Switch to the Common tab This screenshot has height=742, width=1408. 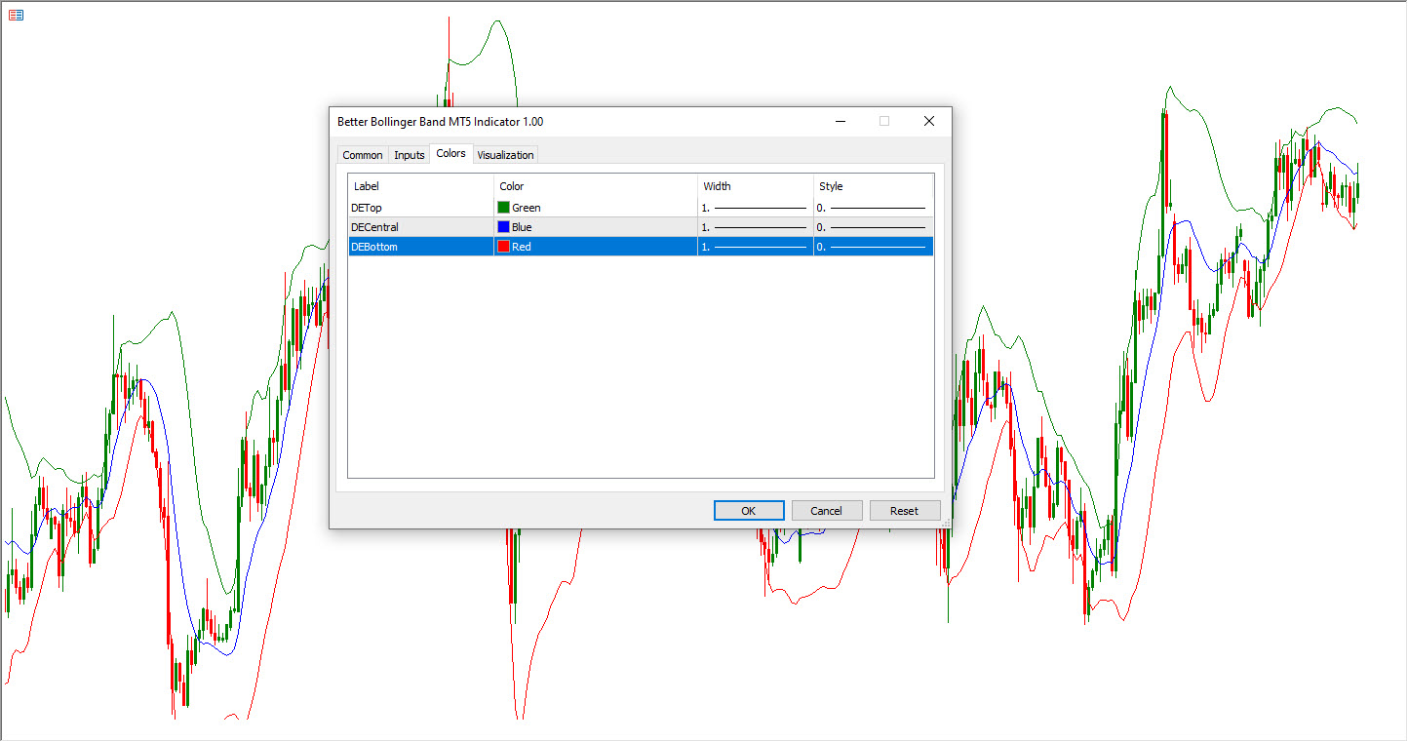click(363, 155)
